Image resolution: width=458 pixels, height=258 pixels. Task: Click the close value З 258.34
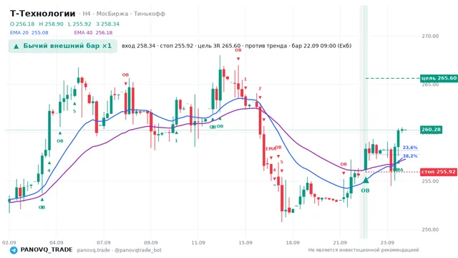click(x=107, y=24)
